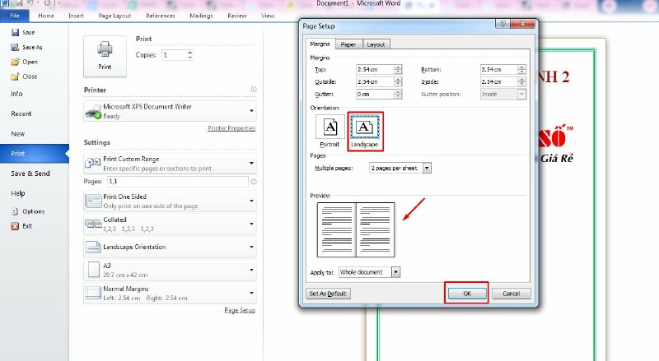Open the Microsoft XPS Document Writer printer dropdown
The height and width of the screenshot is (361, 659).
click(251, 111)
